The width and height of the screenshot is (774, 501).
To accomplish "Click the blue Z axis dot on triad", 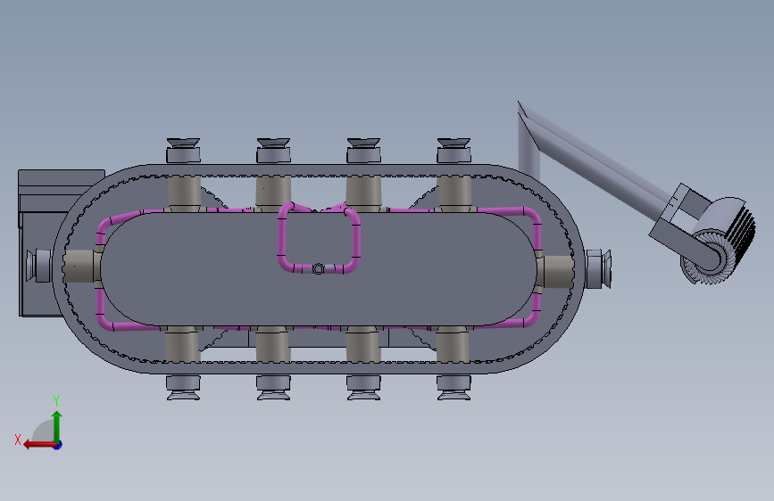I will (x=58, y=445).
